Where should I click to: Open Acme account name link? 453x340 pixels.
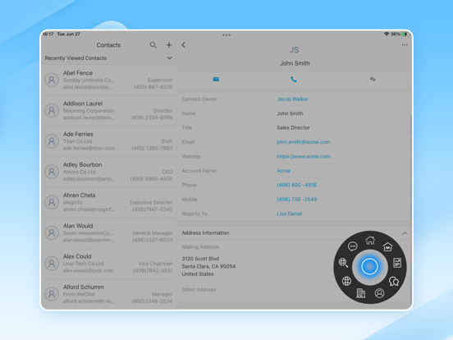283,171
